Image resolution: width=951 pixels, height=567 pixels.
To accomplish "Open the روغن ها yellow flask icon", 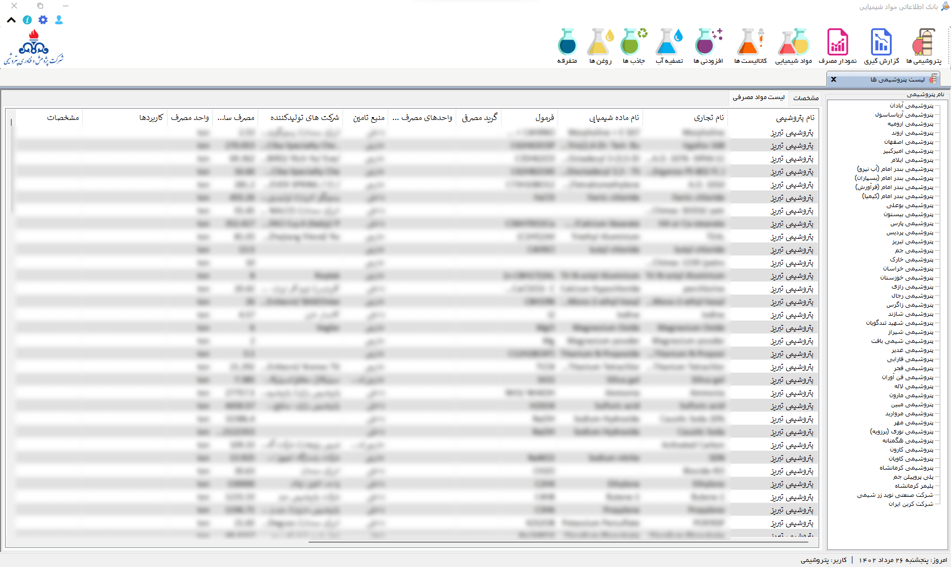I will pos(600,46).
